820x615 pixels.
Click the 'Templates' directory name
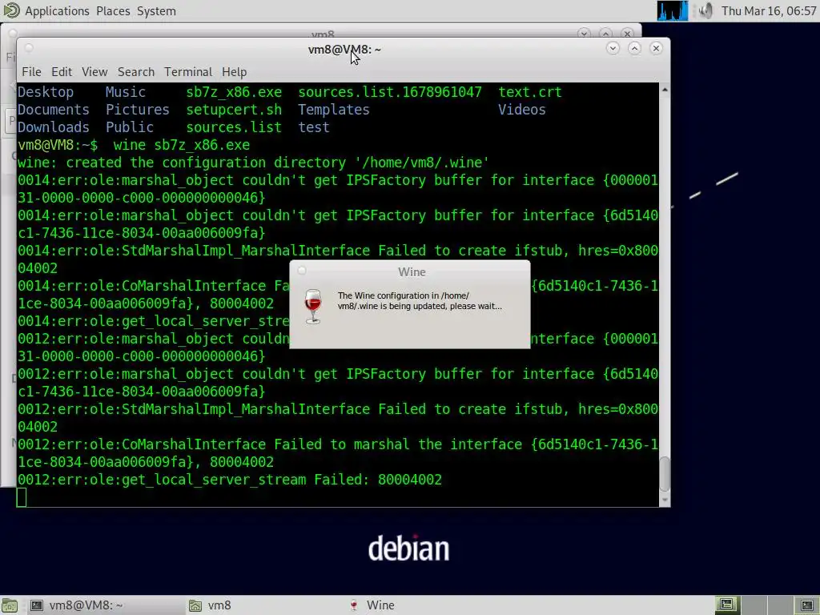334,110
